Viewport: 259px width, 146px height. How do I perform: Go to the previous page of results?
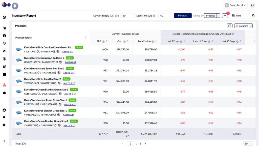click(123, 143)
